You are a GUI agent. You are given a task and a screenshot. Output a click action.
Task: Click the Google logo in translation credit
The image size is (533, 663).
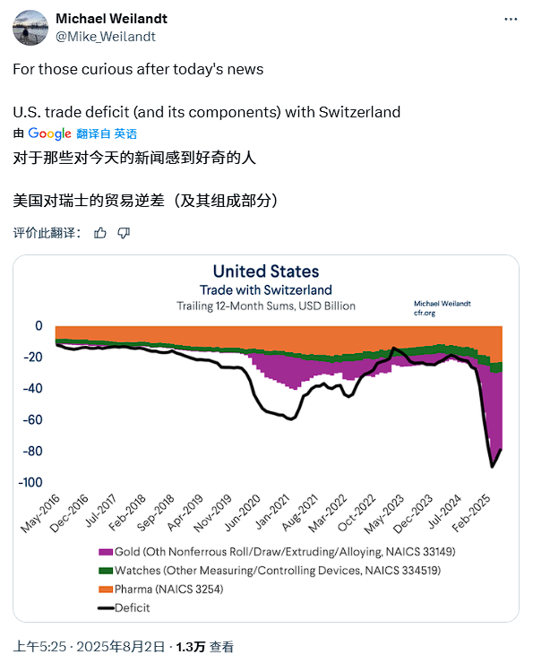pyautogui.click(x=49, y=133)
